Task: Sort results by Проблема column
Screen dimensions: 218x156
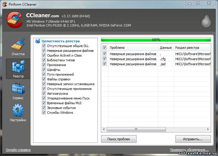Action: pyautogui.click(x=133, y=48)
